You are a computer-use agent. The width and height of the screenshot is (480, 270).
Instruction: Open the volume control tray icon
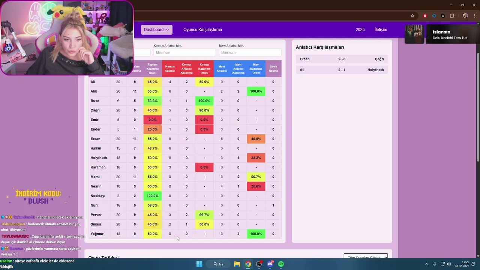(449, 264)
